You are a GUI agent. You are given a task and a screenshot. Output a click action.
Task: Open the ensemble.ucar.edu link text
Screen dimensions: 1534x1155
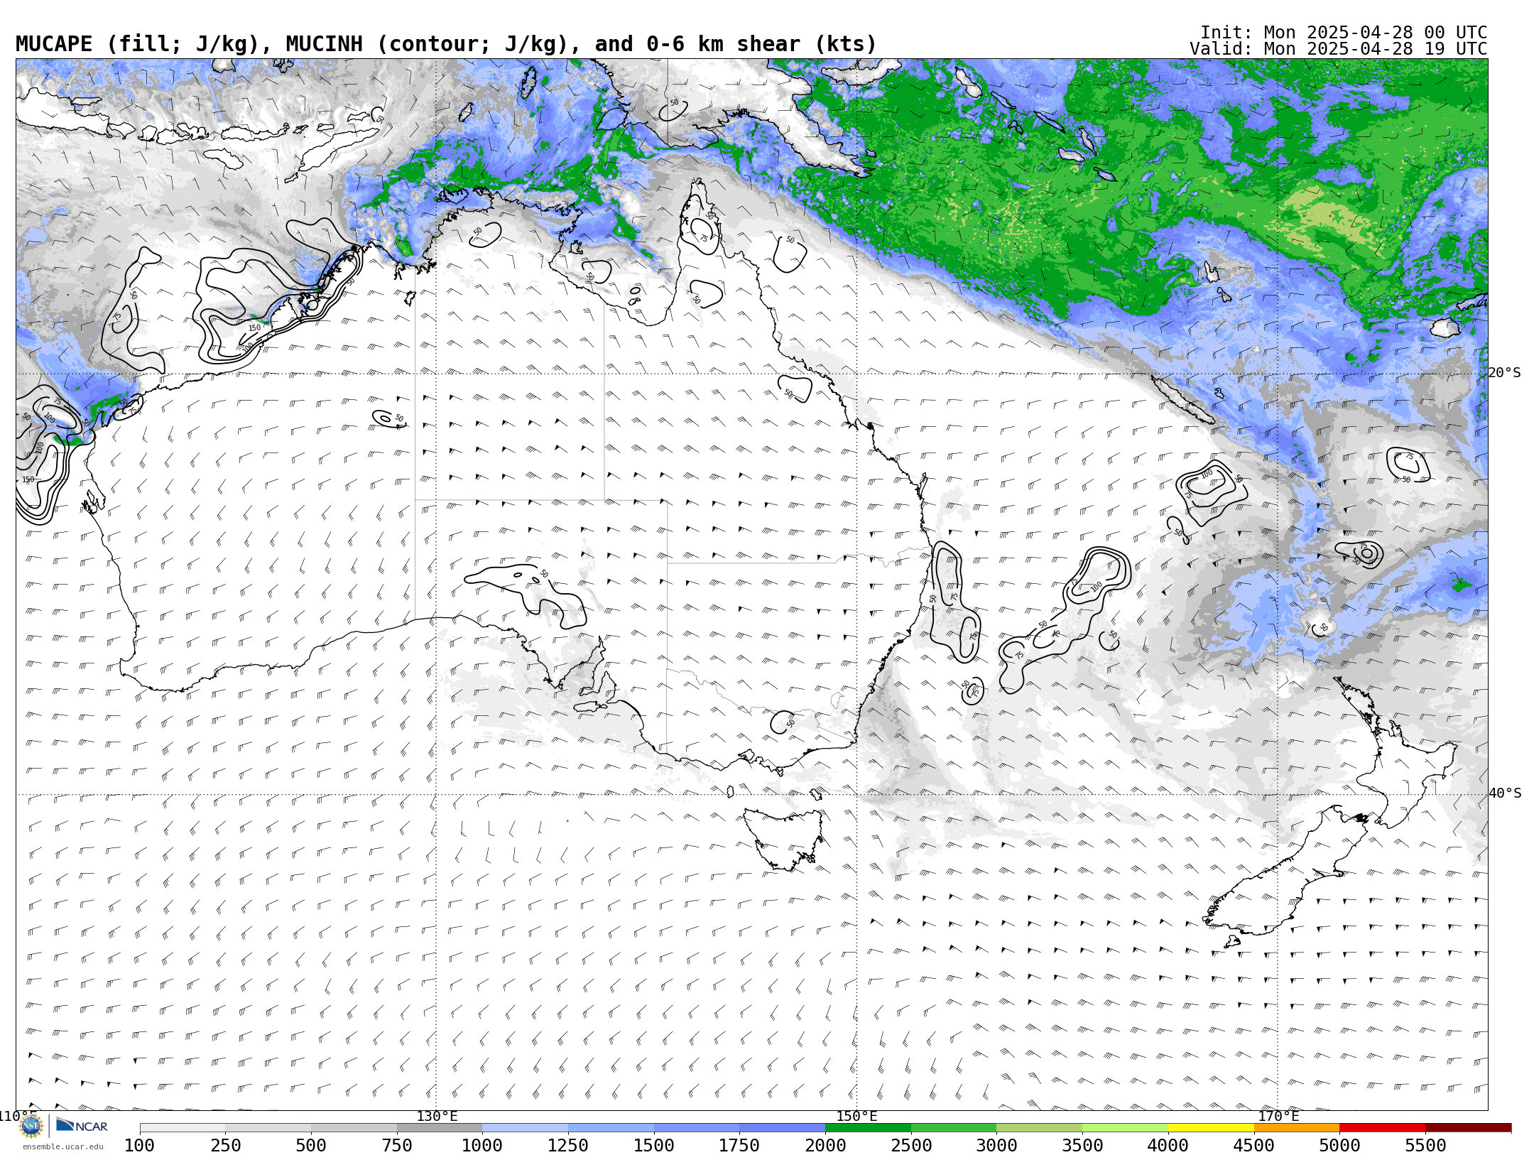(62, 1146)
